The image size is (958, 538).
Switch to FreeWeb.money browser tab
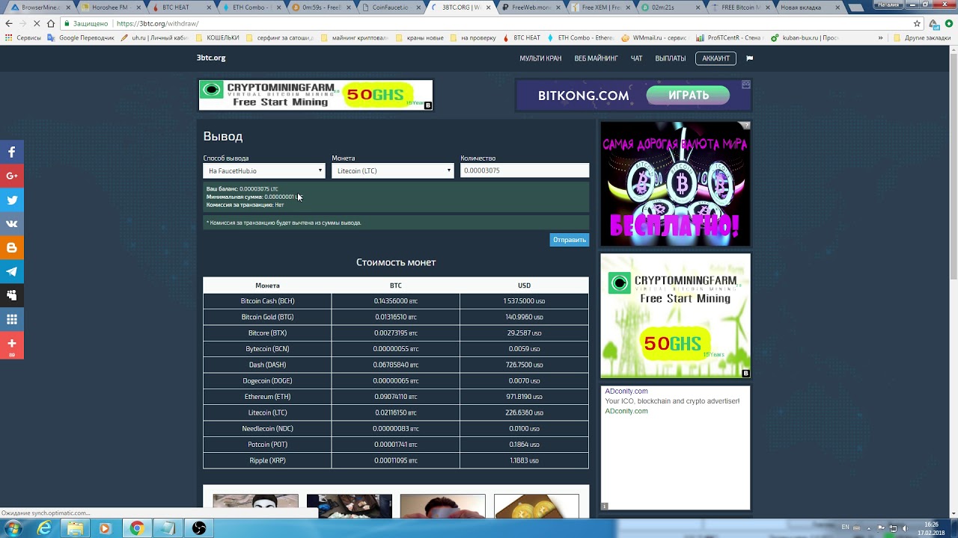[531, 7]
